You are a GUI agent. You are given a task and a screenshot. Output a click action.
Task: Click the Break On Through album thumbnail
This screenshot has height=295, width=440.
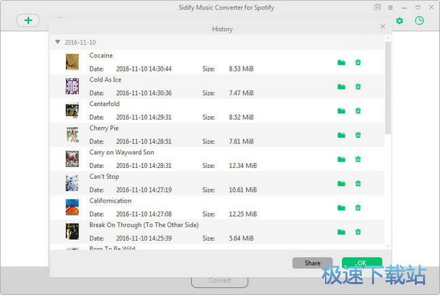(x=72, y=231)
